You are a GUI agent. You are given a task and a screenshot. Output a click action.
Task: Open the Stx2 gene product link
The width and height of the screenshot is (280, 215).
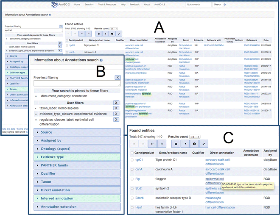pos(139,188)
